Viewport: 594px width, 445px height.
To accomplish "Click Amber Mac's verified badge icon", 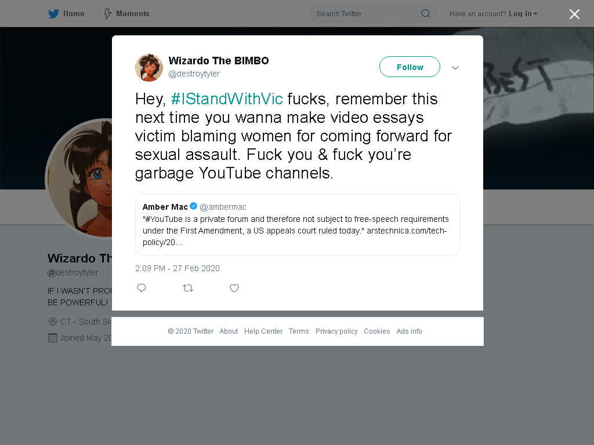I will pos(193,206).
